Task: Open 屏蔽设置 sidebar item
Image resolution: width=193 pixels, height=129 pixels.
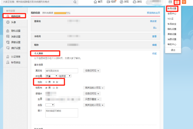Action: point(13,42)
